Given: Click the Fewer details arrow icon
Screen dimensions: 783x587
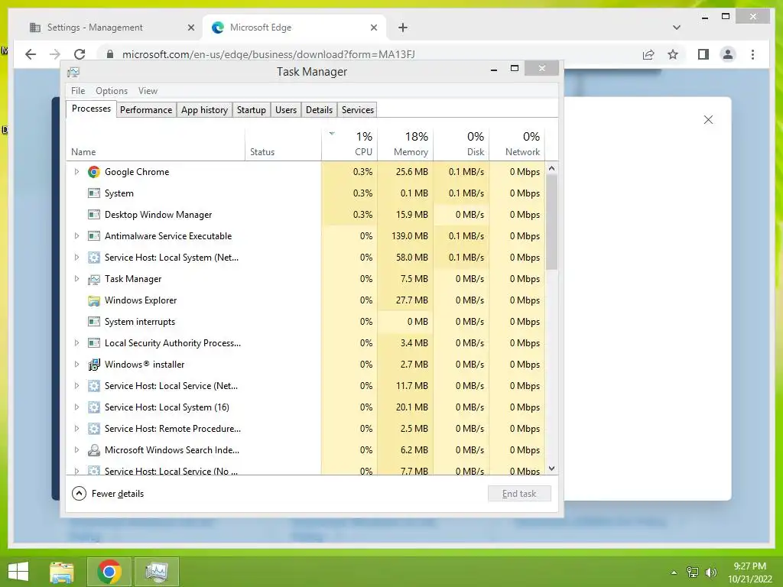Looking at the screenshot, I should [x=79, y=494].
